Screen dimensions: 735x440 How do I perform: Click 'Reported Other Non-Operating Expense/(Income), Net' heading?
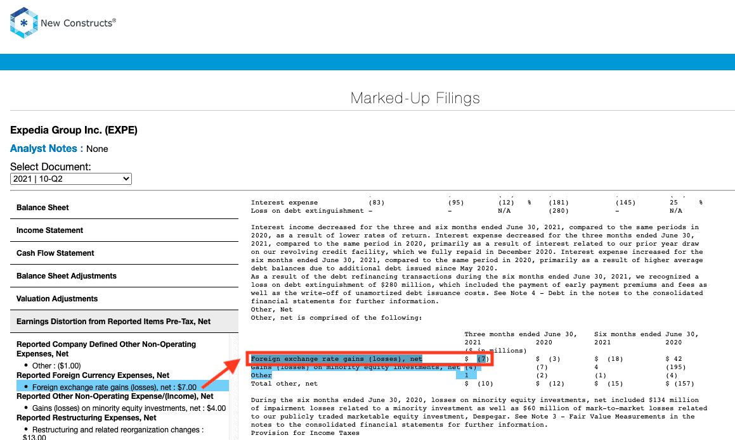tap(115, 396)
